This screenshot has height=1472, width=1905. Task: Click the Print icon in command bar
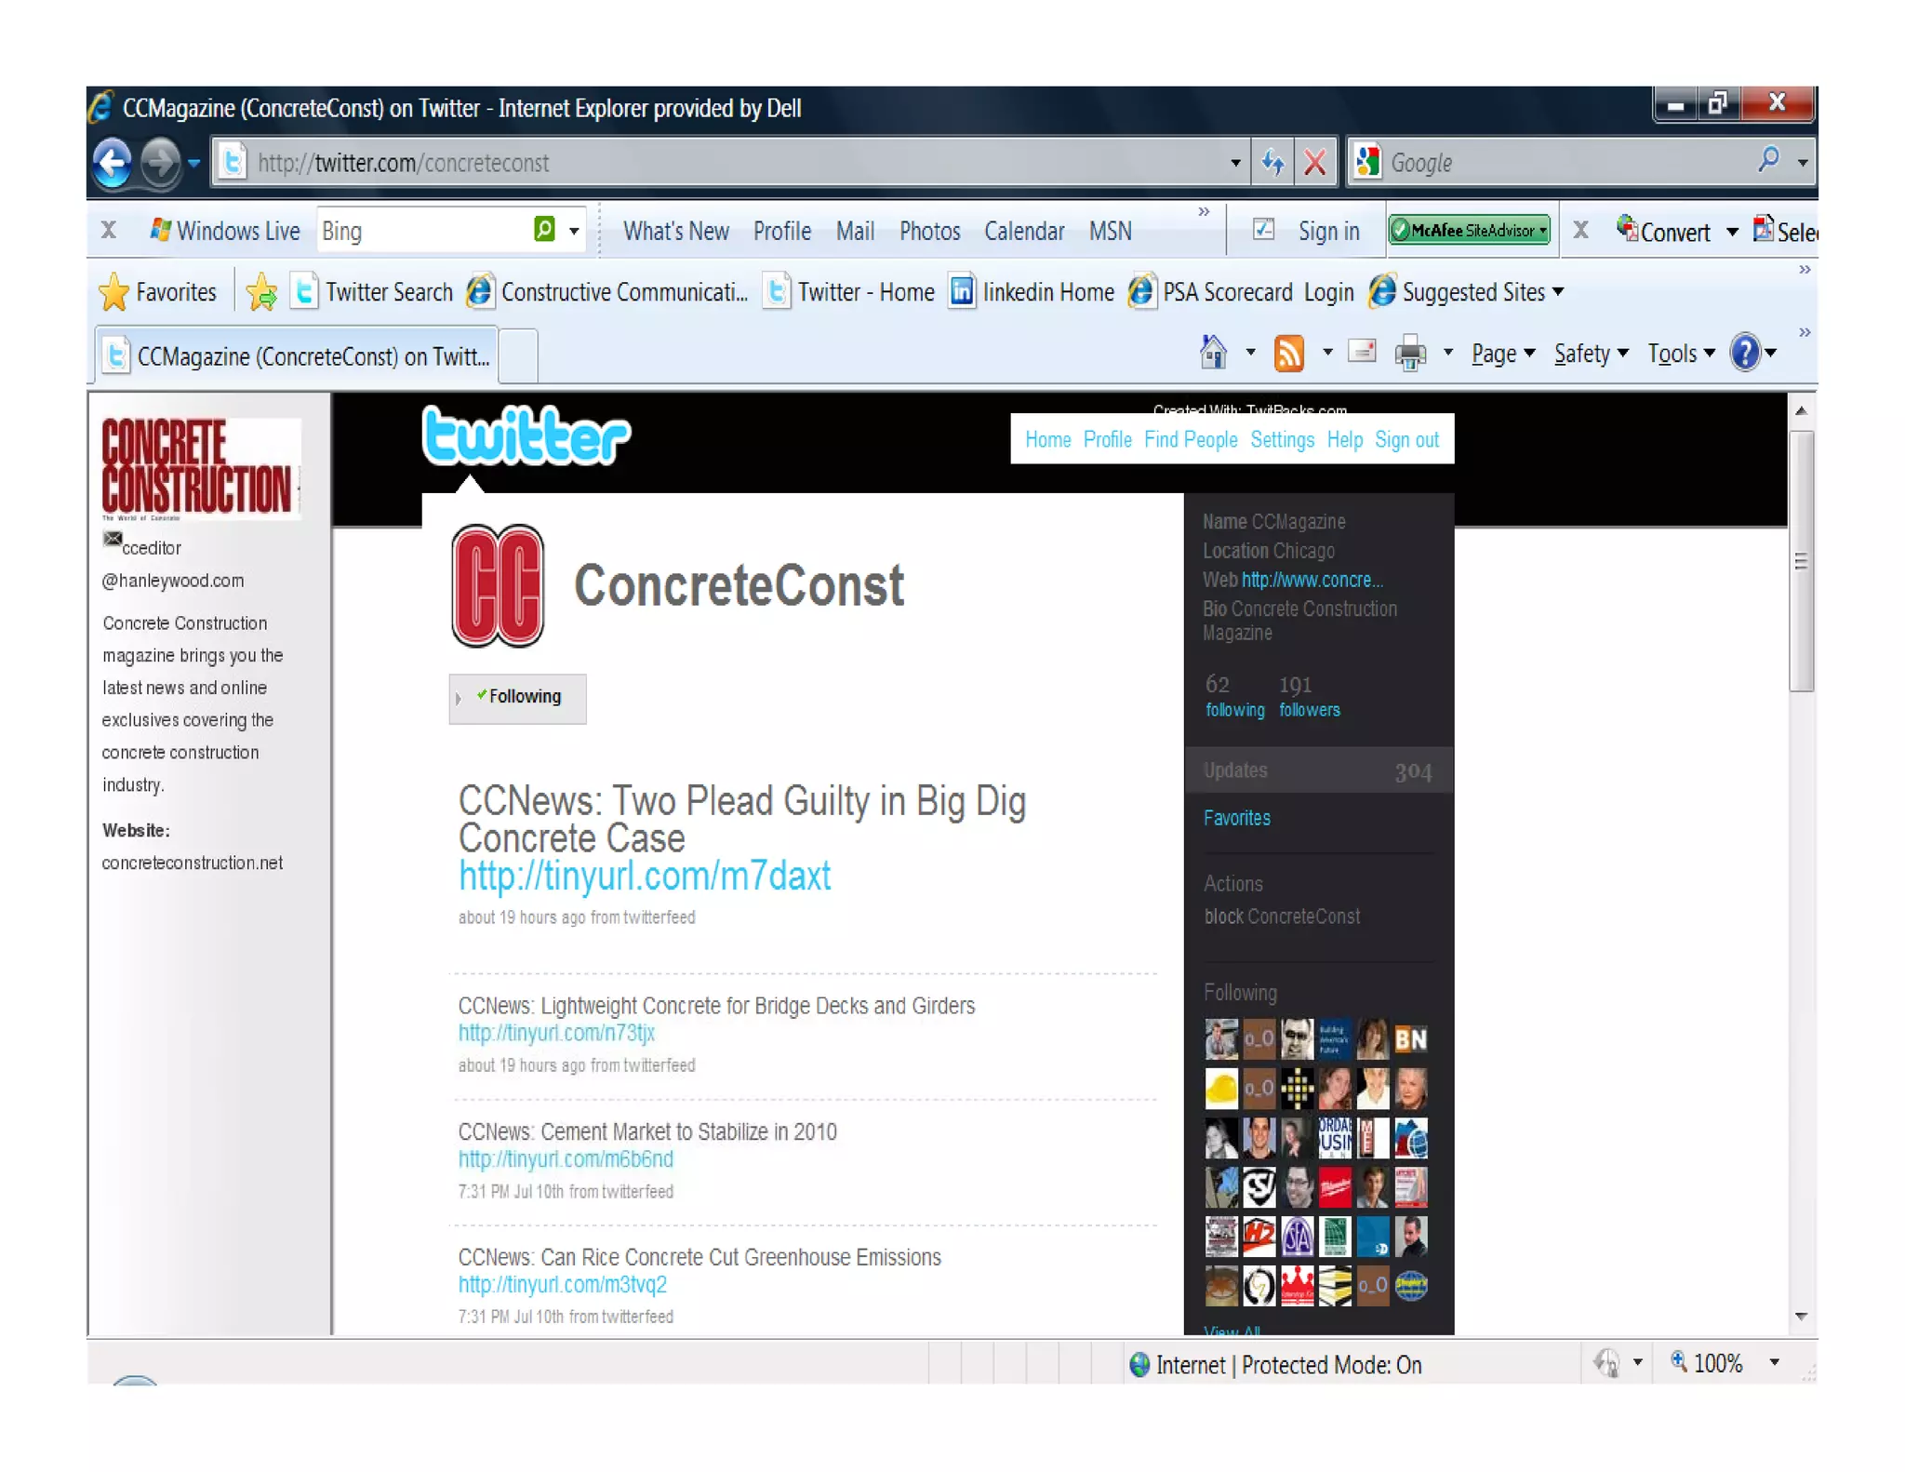pyautogui.click(x=1410, y=354)
